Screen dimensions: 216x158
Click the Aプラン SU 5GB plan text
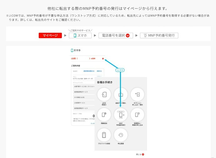83,79
